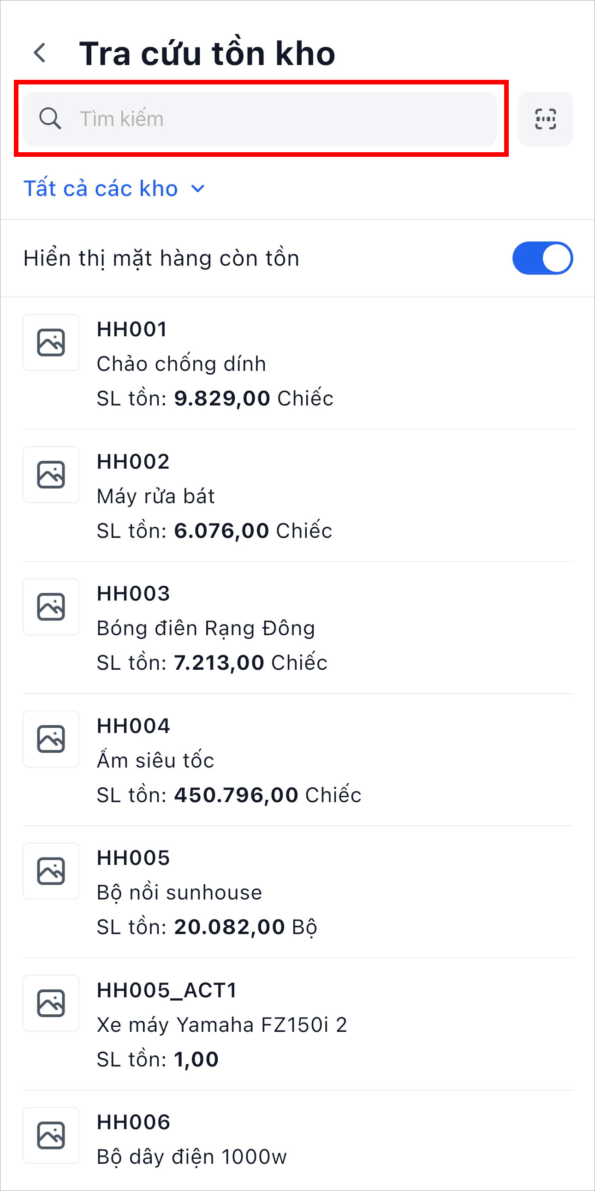Screen dimensions: 595x1191
Task: Tap the HH006 product image icon
Action: 51,1136
